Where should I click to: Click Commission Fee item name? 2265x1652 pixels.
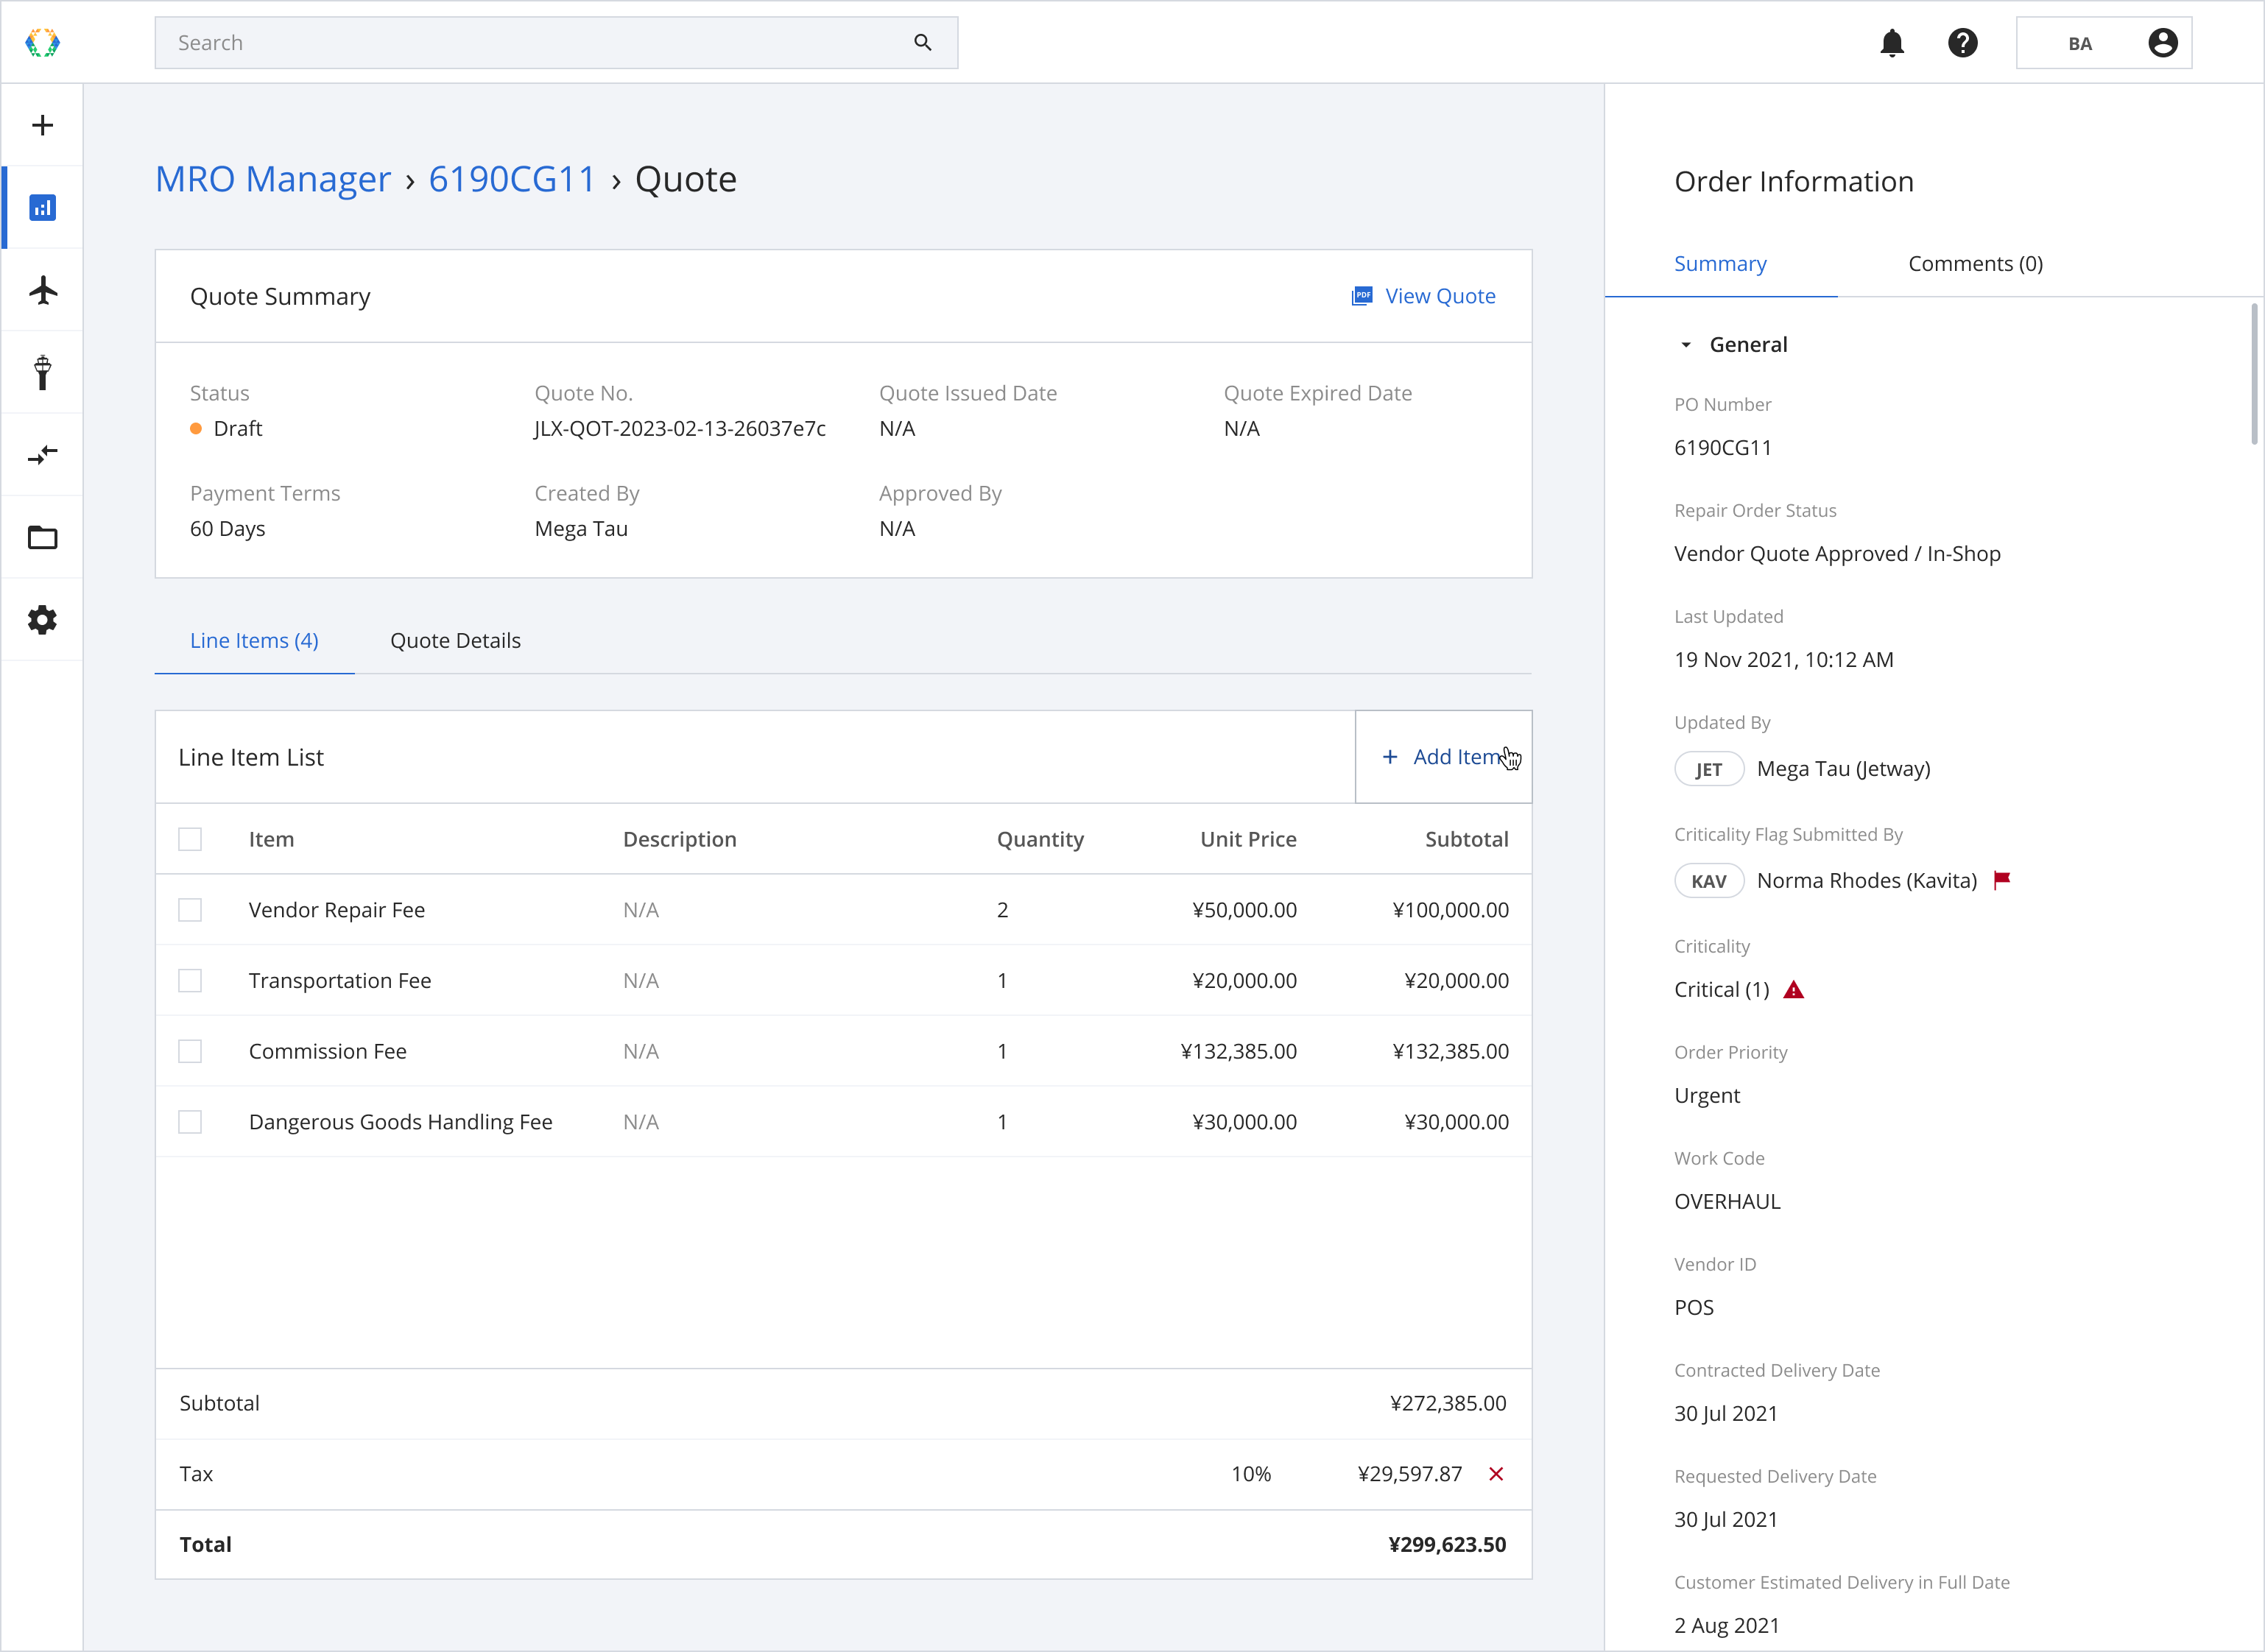[x=328, y=1052]
